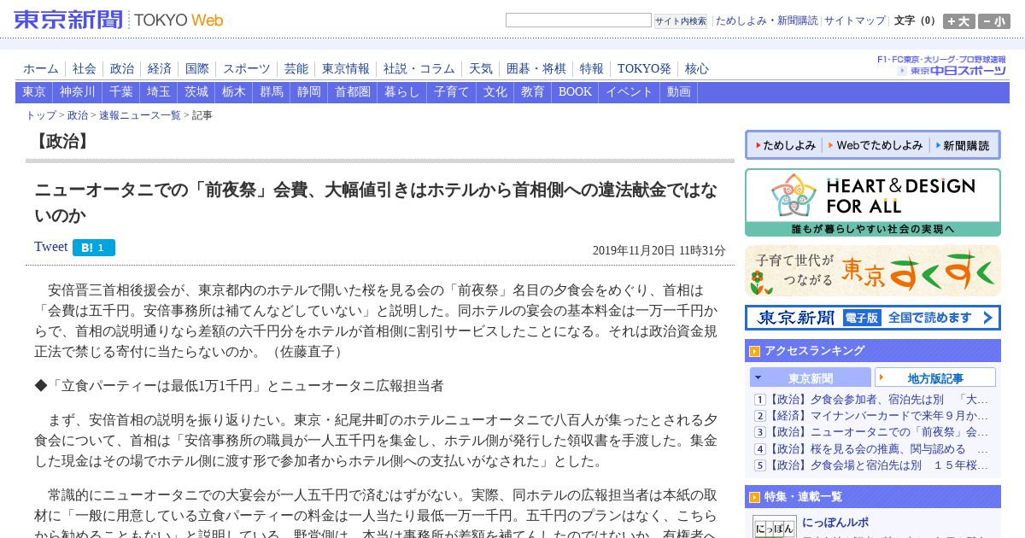Open the 天気 menu item

click(481, 69)
